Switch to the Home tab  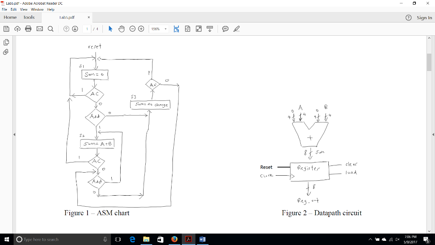[x=10, y=17]
